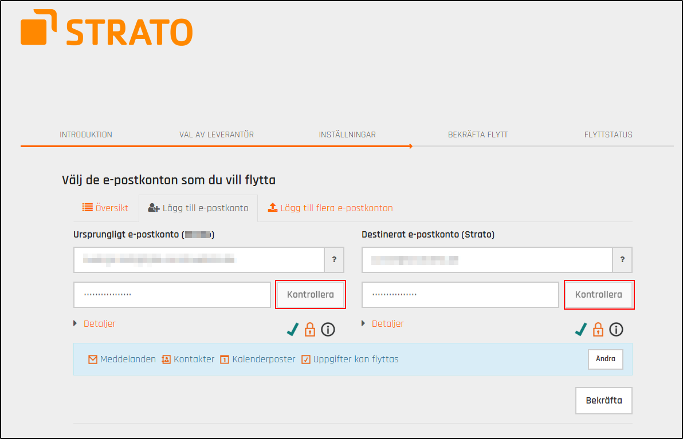Click the source account password field
This screenshot has width=683, height=439.
coord(172,294)
